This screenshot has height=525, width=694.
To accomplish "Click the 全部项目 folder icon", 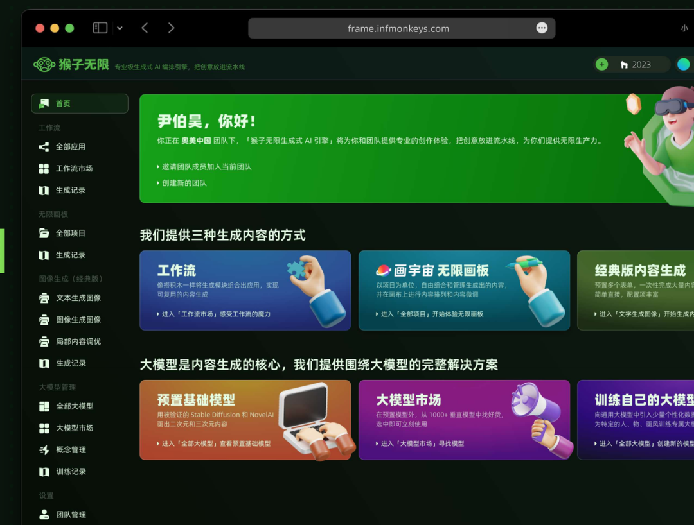I will (44, 234).
